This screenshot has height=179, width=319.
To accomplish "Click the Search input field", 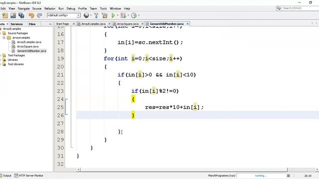I will coord(301,8).
